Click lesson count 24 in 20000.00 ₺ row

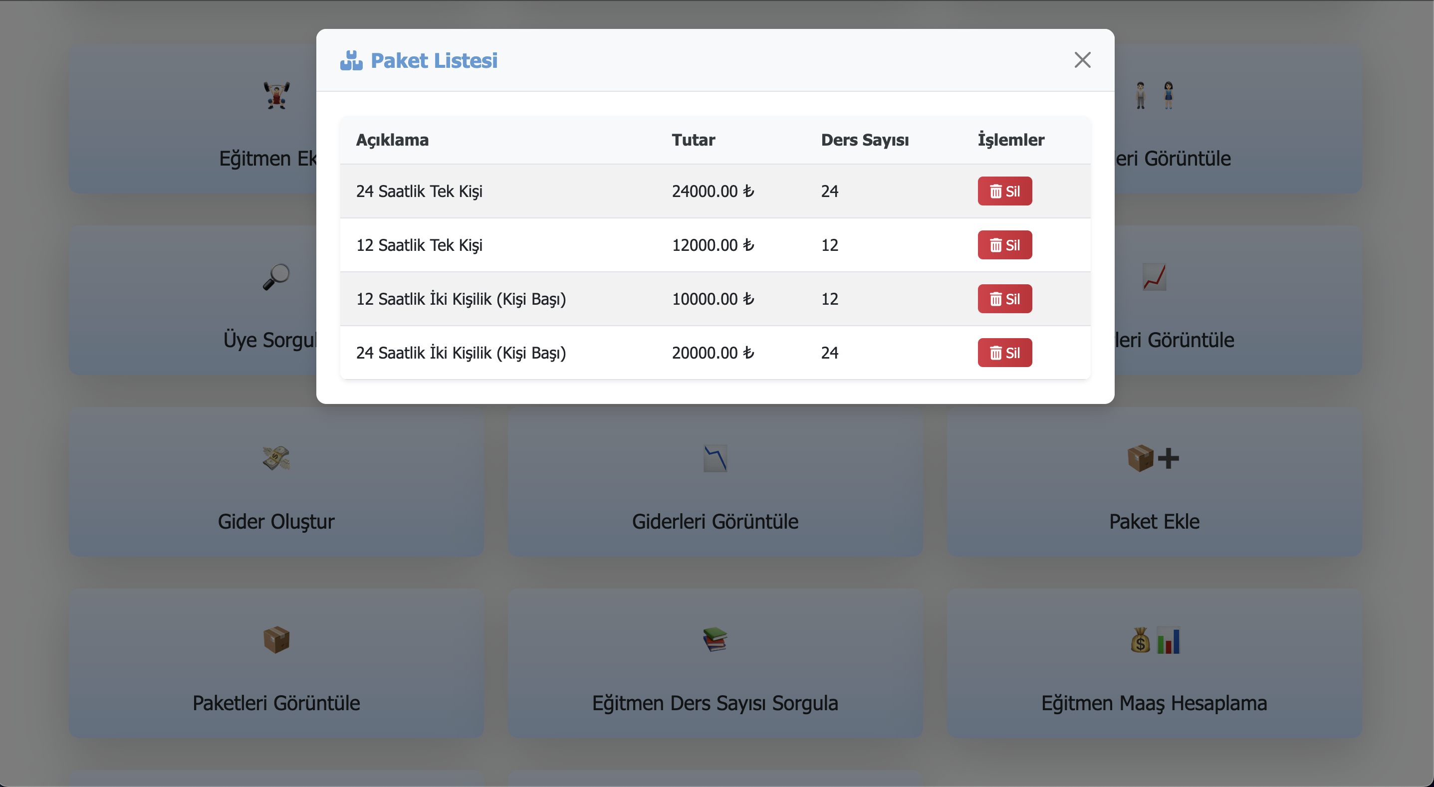(829, 353)
